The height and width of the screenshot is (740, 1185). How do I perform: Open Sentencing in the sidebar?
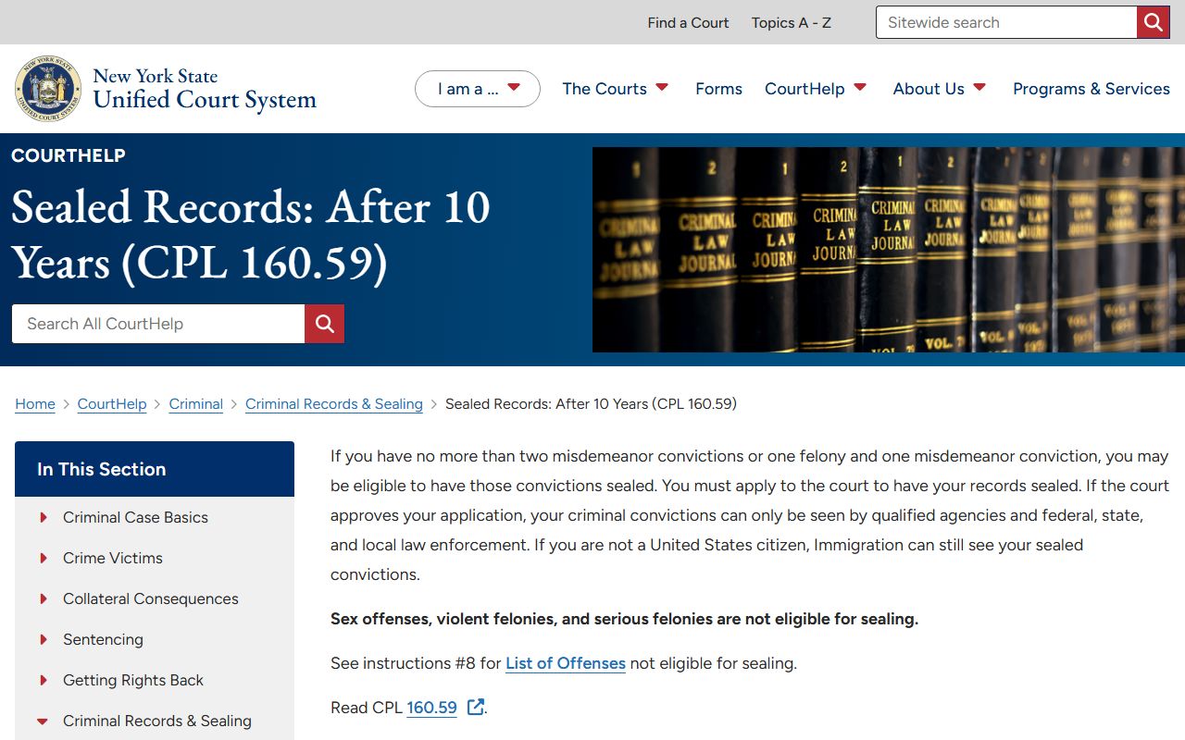click(x=103, y=639)
